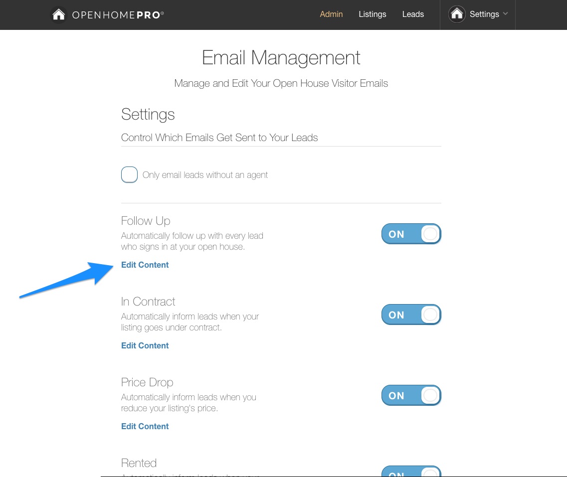The height and width of the screenshot is (477, 567).
Task: Toggle the Follow Up ON switch
Action: coord(411,234)
